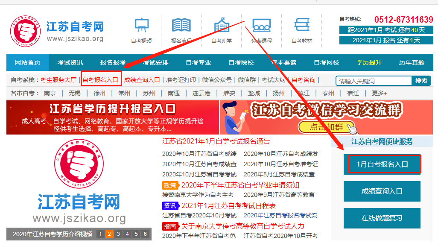Click the 1月自考报名入口 button
This screenshot has height=246, width=438.
(x=382, y=164)
